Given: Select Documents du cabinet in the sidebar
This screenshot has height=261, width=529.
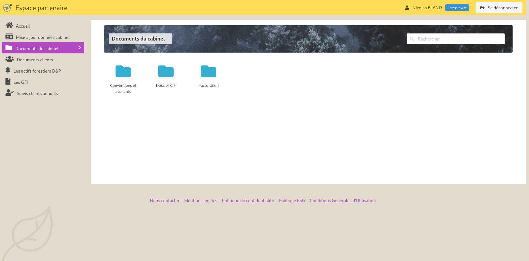Looking at the screenshot, I should tap(37, 48).
